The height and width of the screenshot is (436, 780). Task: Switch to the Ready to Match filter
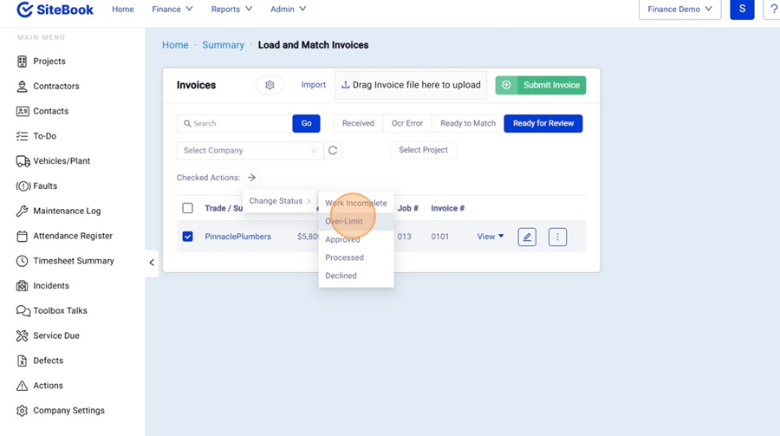[468, 123]
